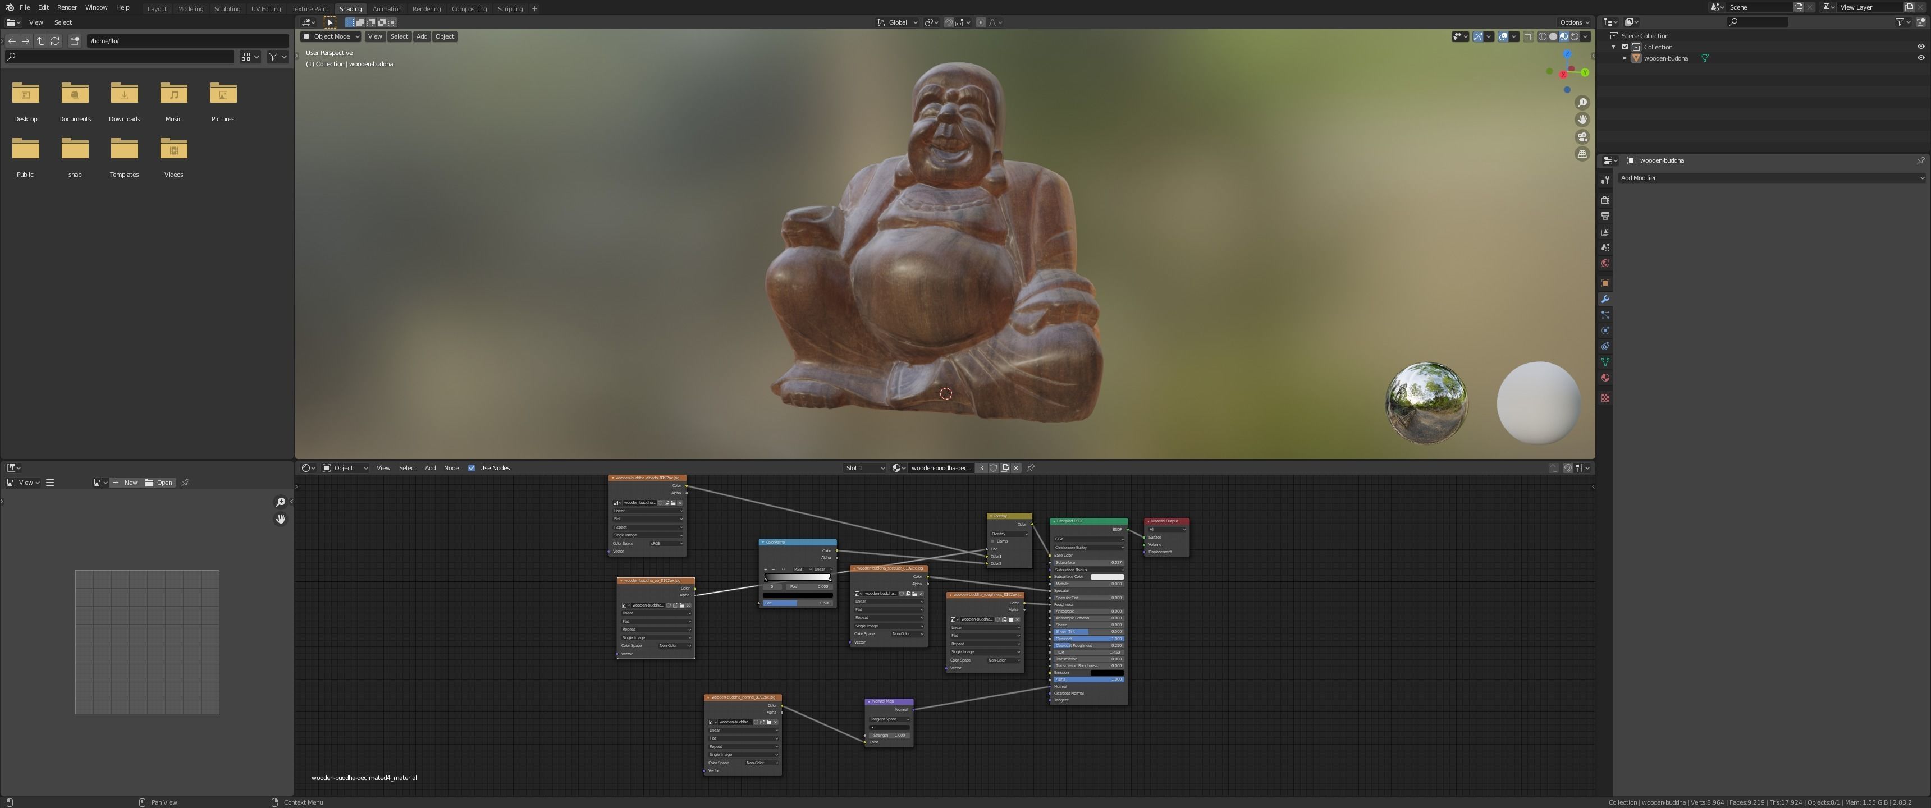This screenshot has width=1931, height=808.
Task: Open the Output properties tab
Action: tap(1605, 216)
